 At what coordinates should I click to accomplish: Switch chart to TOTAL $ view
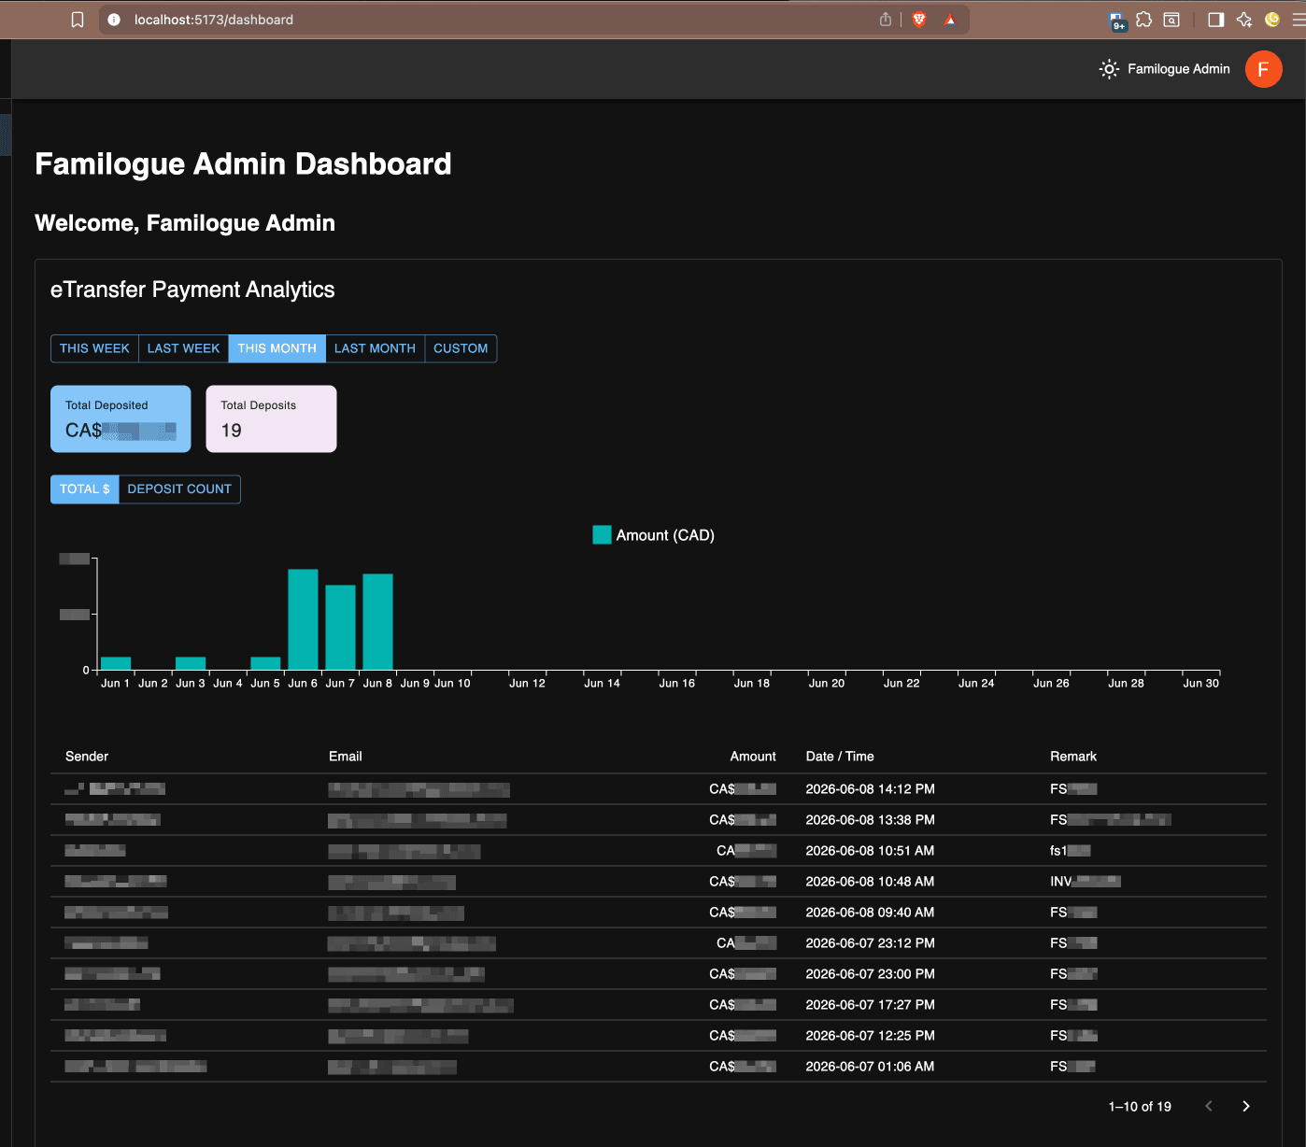pyautogui.click(x=85, y=489)
